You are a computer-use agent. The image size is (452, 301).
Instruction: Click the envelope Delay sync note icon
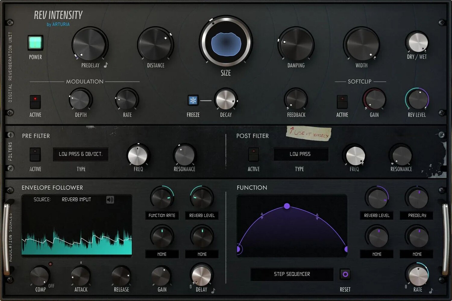(213, 290)
